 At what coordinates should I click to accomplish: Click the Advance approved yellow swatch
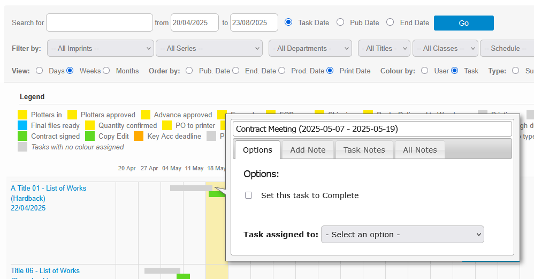coord(146,115)
